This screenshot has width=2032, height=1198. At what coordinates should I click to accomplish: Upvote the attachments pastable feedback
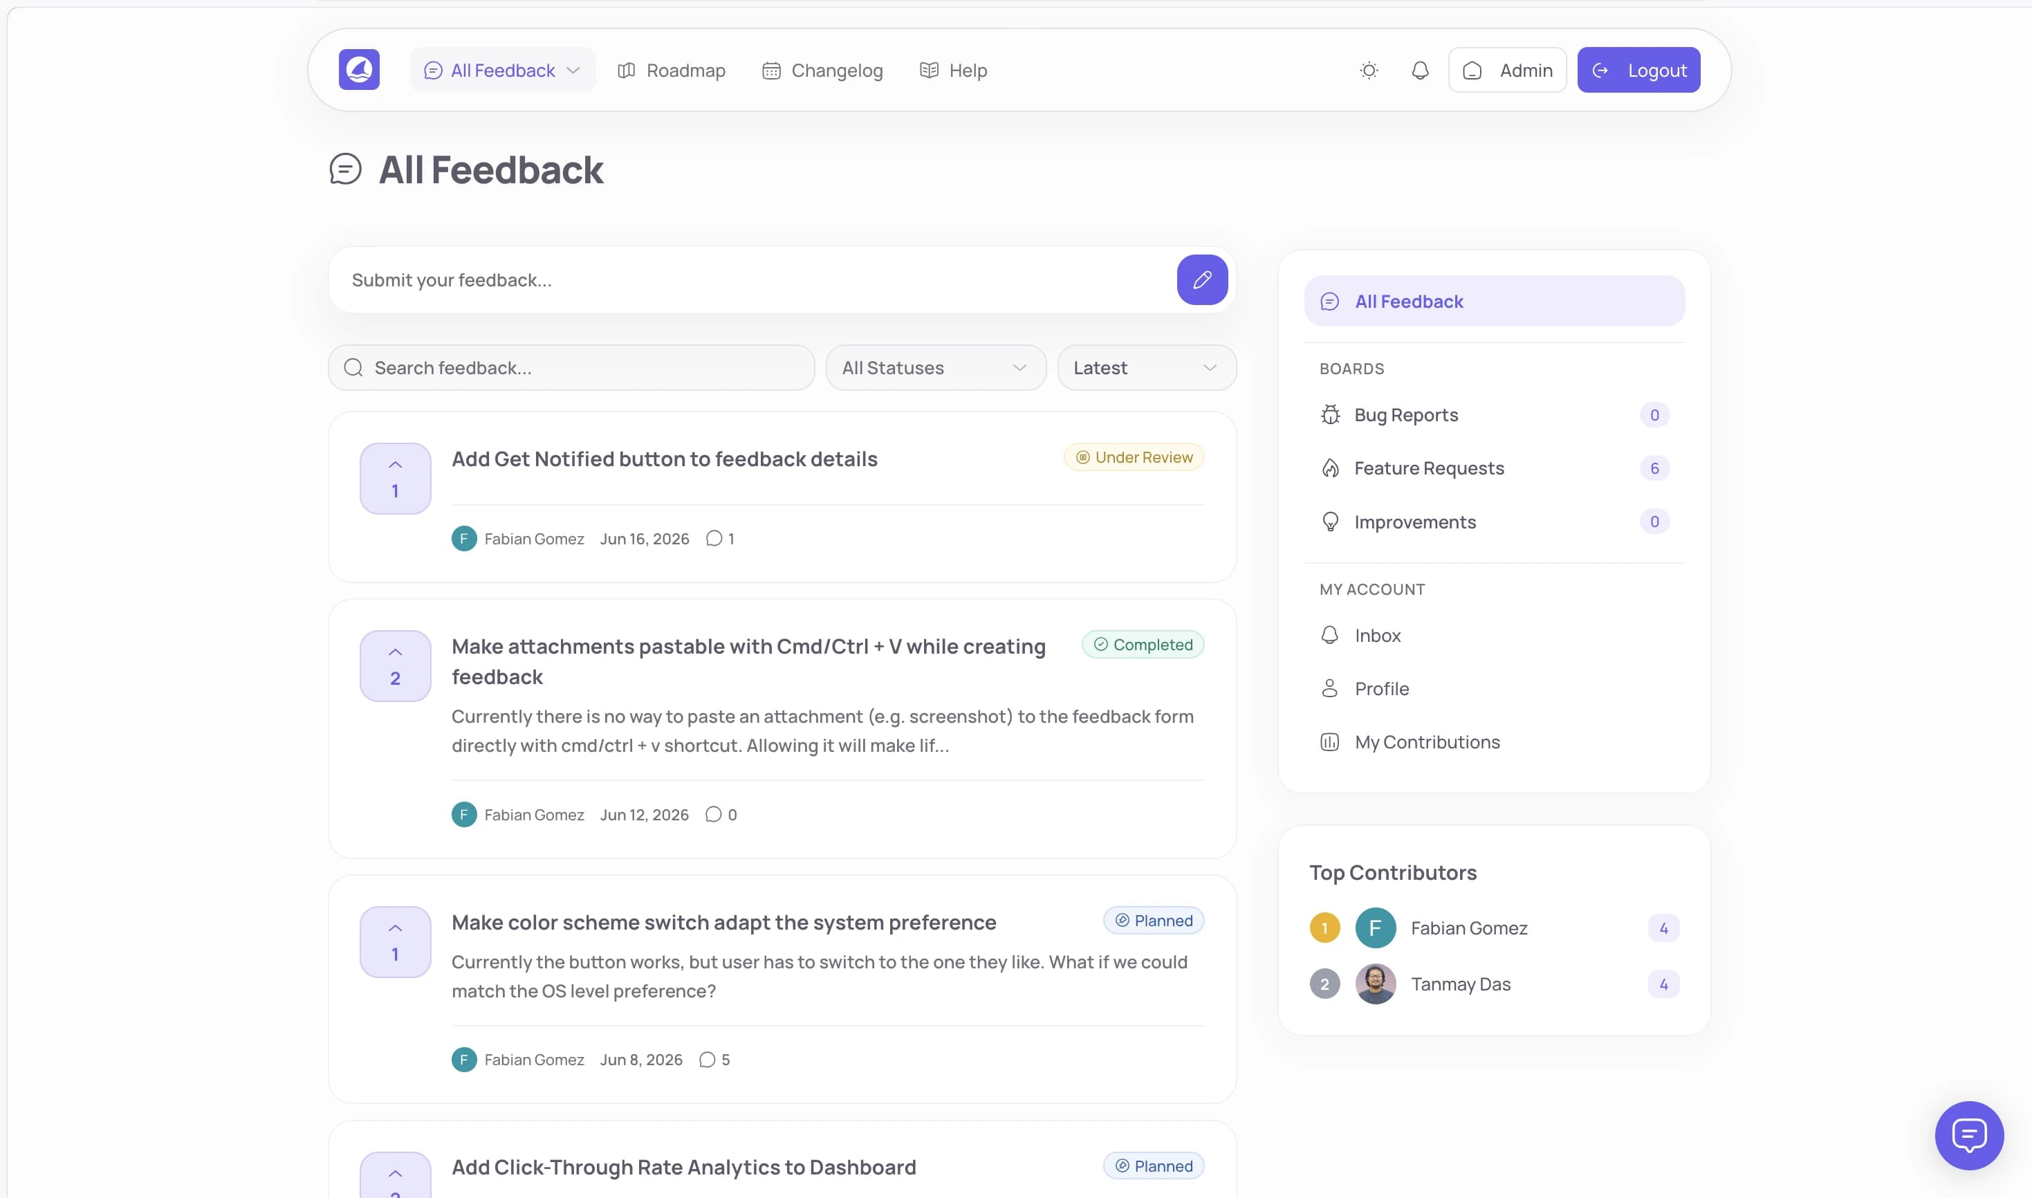pos(395,666)
